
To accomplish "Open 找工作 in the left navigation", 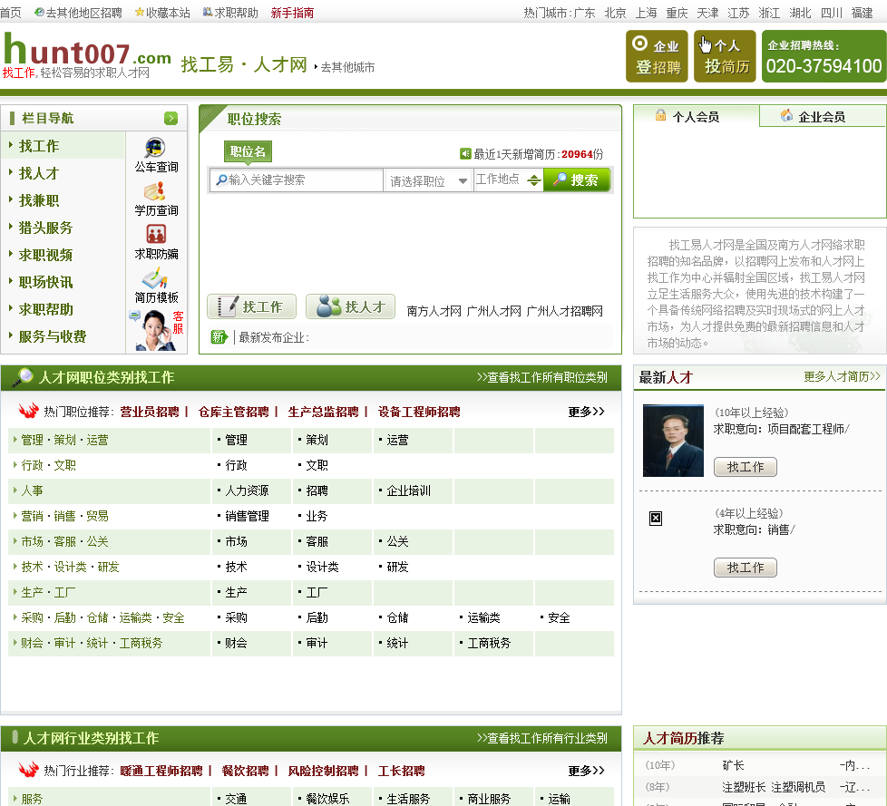I will pos(39,146).
